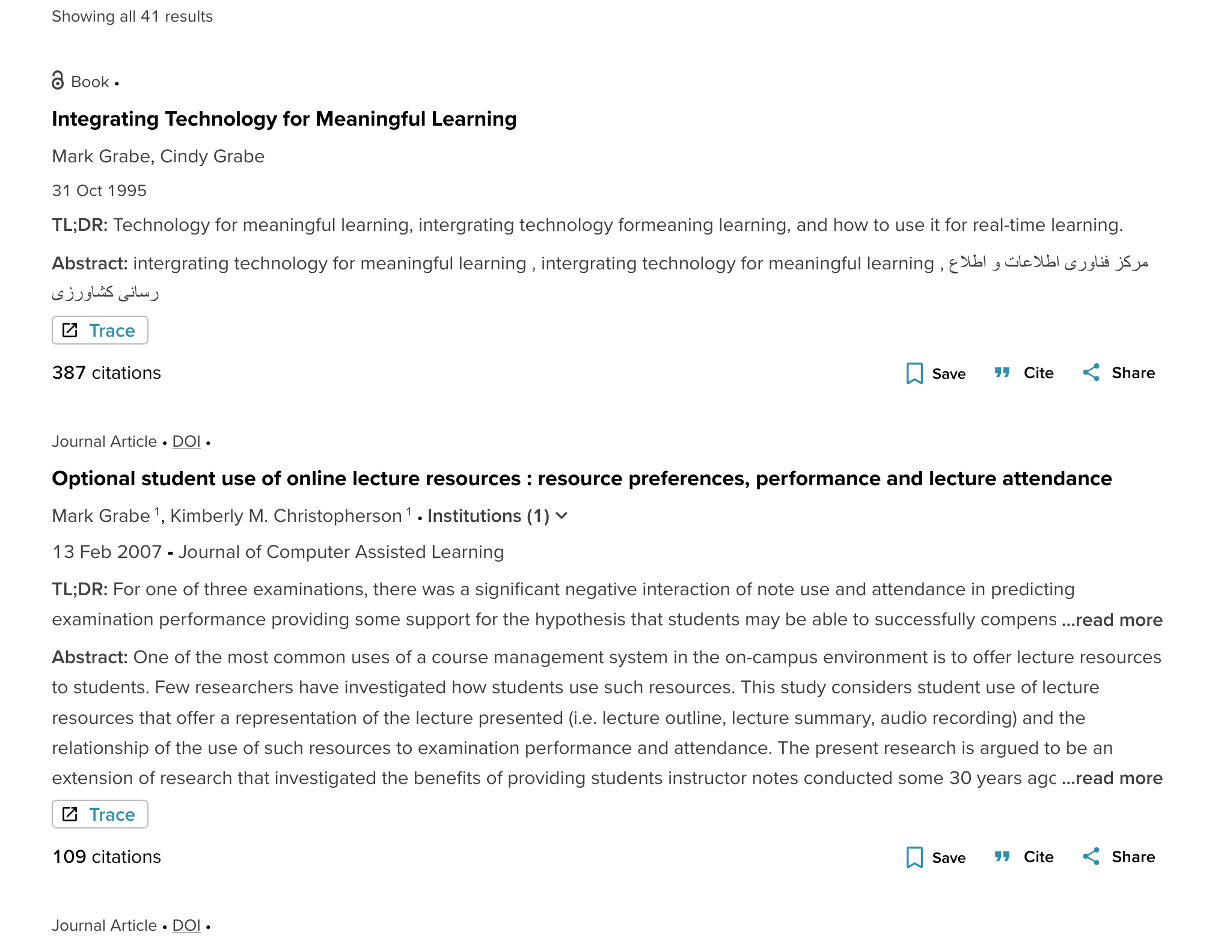Open the DOI link of the third result

186,925
